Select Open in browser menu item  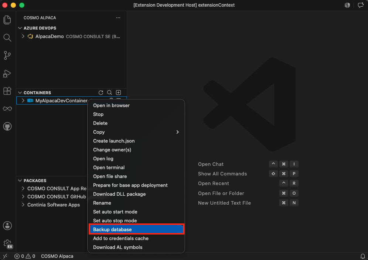click(136, 105)
